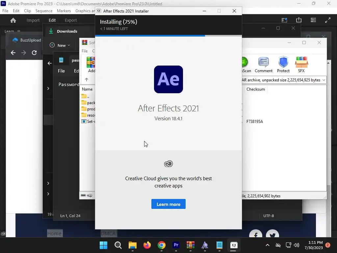Open WinRAR File menu
Image resolution: width=337 pixels, height=253 pixels.
click(x=85, y=51)
